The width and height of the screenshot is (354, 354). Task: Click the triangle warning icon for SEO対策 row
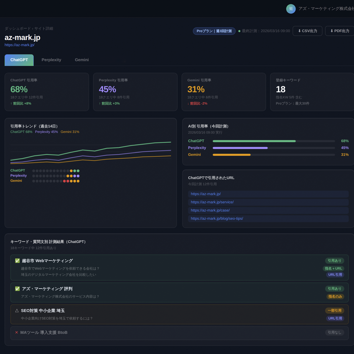[x=17, y=311]
